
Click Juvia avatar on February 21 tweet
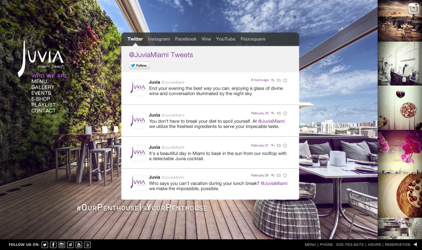click(138, 153)
